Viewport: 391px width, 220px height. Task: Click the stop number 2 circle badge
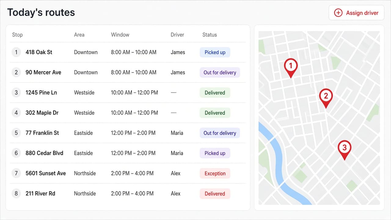pos(16,72)
